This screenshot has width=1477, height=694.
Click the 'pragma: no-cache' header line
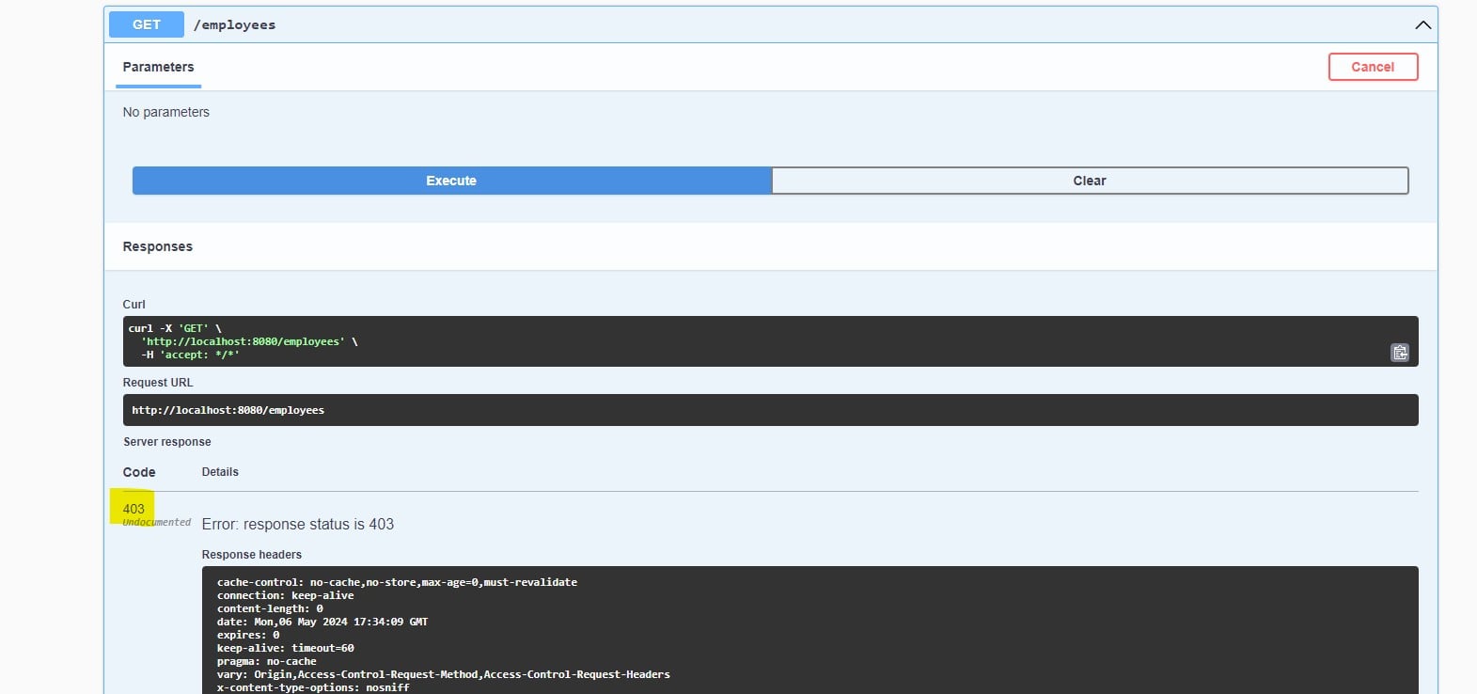(267, 661)
